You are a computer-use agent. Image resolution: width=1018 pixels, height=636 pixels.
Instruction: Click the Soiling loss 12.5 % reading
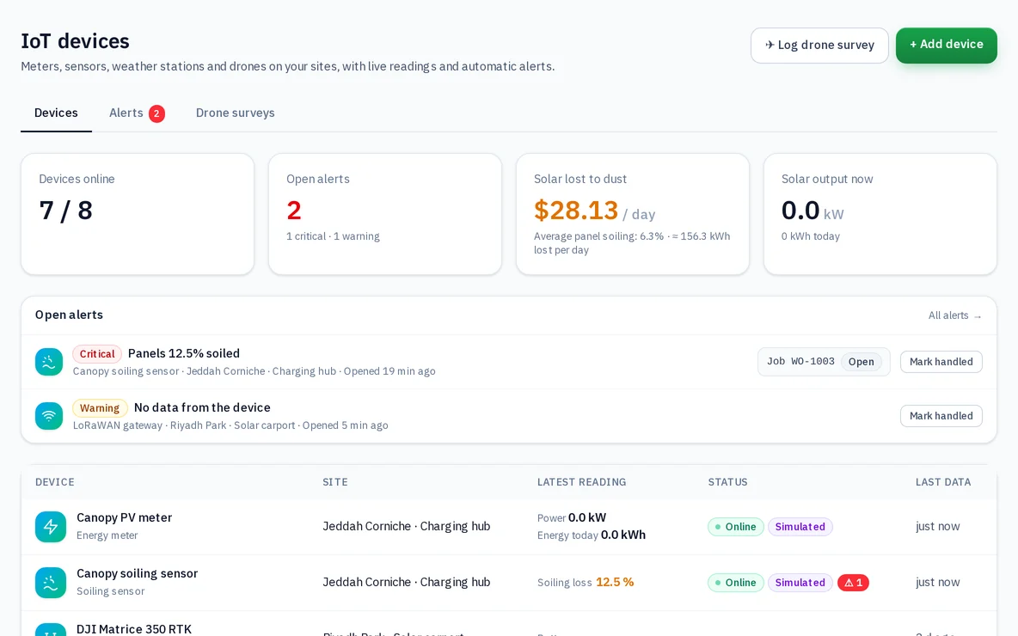(585, 582)
